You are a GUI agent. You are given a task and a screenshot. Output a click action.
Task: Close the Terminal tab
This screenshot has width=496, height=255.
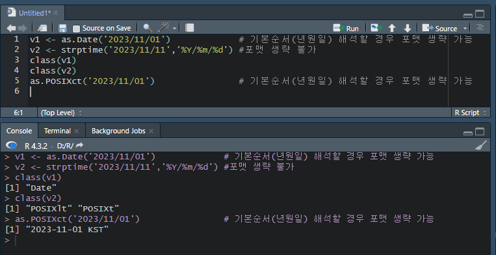point(76,131)
